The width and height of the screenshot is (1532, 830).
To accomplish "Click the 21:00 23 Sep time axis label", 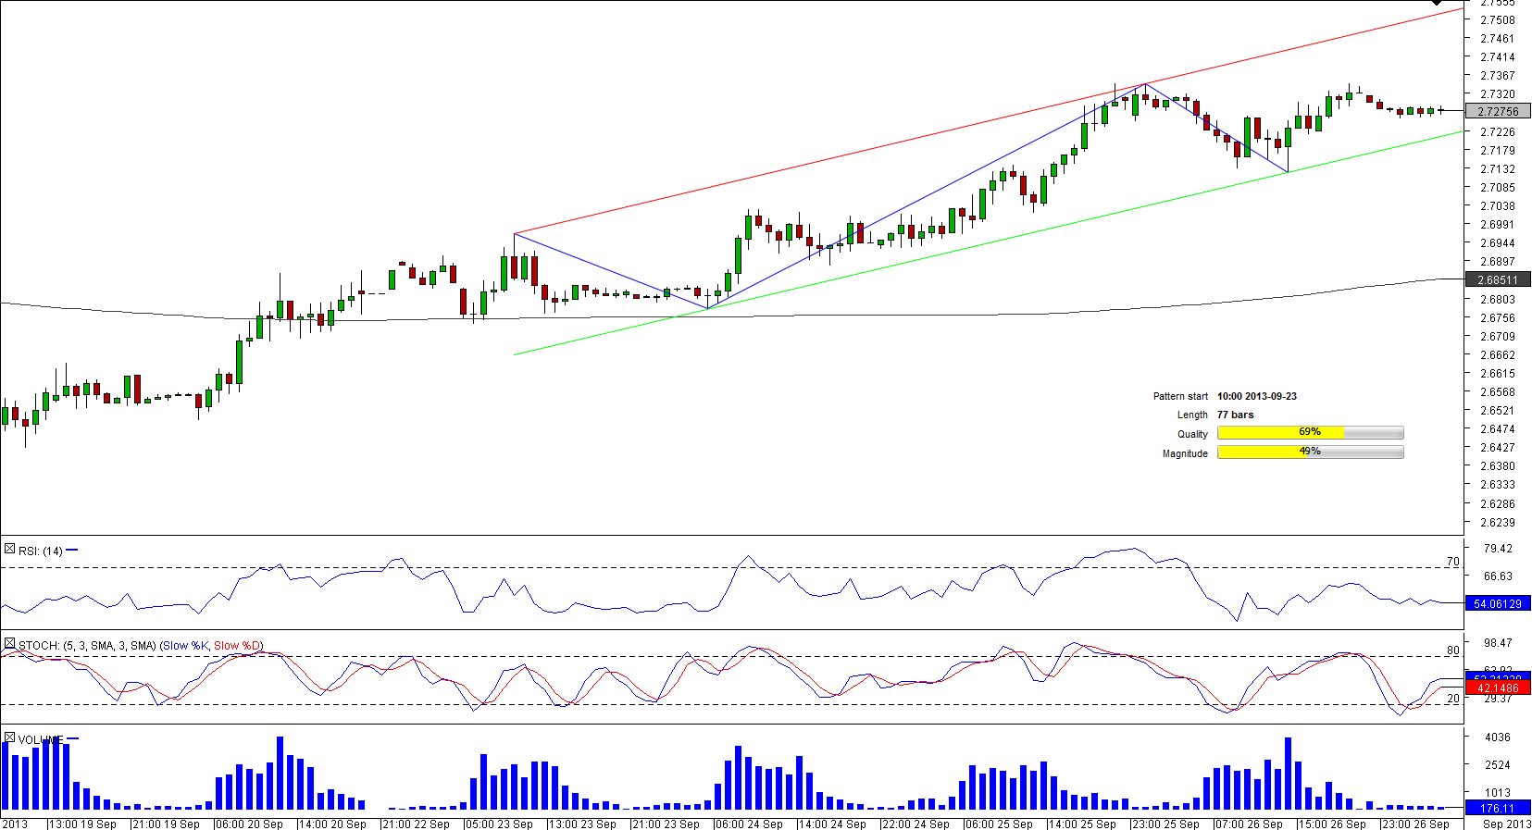I will [666, 824].
